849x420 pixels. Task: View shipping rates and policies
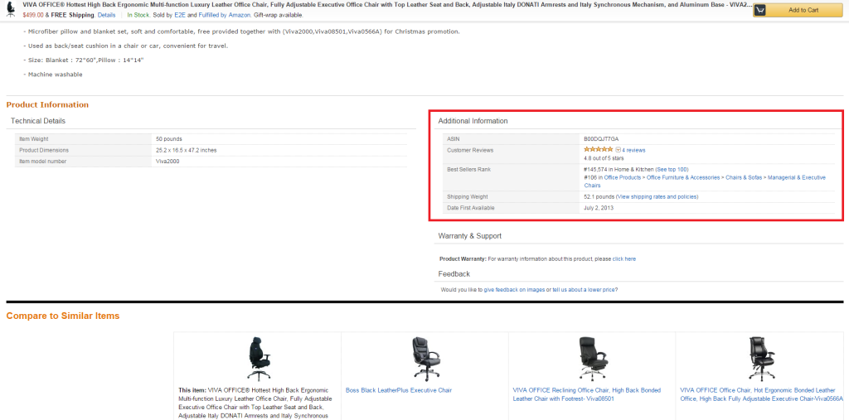[657, 196]
